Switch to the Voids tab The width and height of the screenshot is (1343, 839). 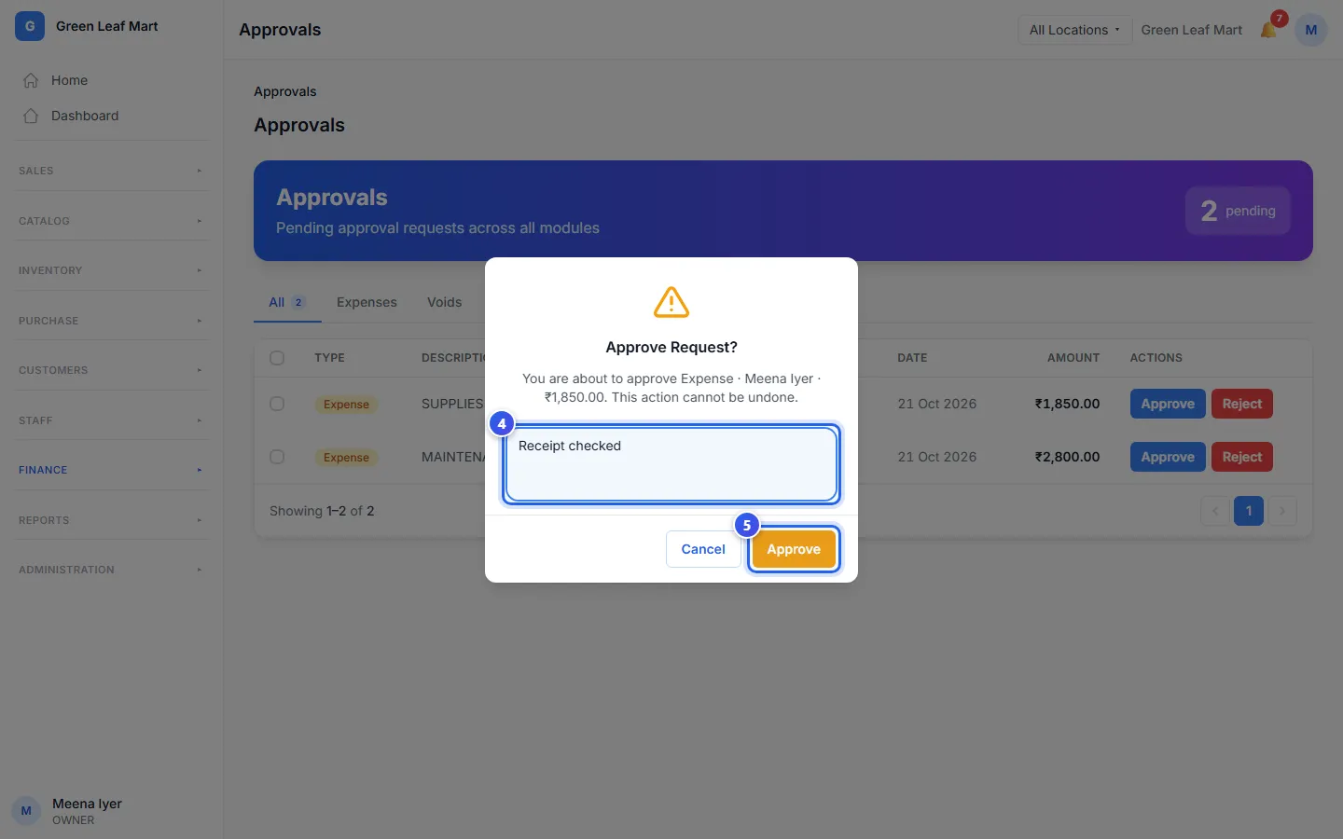[444, 302]
